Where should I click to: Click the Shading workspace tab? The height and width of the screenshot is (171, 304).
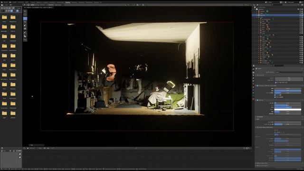(67, 2)
